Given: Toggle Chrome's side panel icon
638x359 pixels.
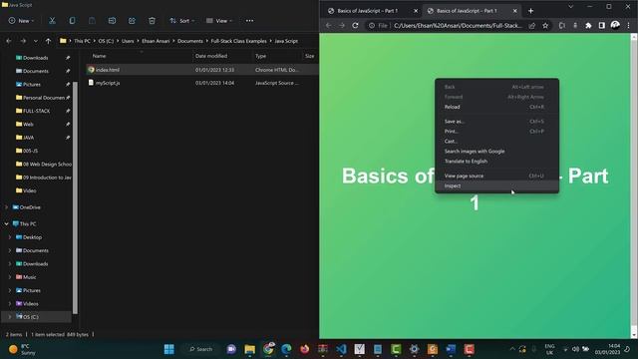Looking at the screenshot, I should [602, 26].
